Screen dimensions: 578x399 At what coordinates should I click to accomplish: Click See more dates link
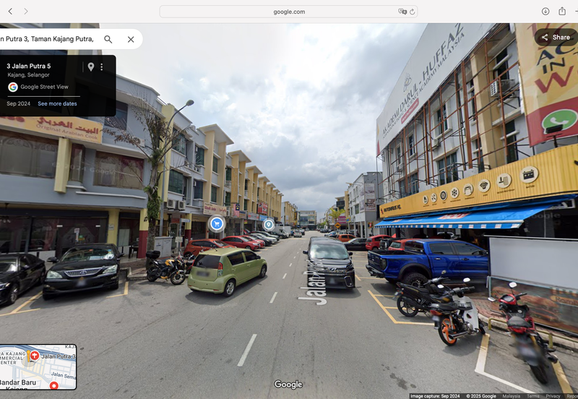pyautogui.click(x=57, y=103)
